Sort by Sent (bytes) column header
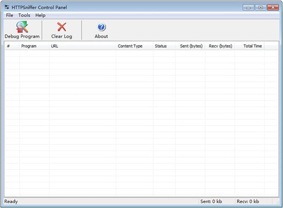283x208 pixels. pyautogui.click(x=190, y=46)
